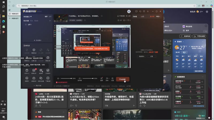Dislike the 6.28万起小车王 news card
The height and width of the screenshot is (120, 214).
click(76, 105)
